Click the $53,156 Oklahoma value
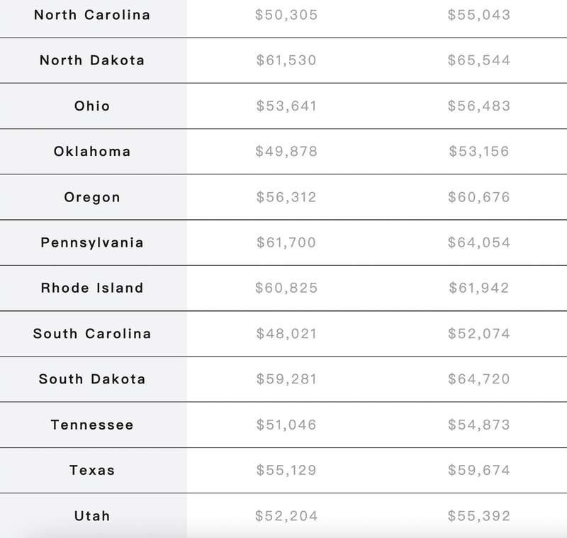 [479, 151]
